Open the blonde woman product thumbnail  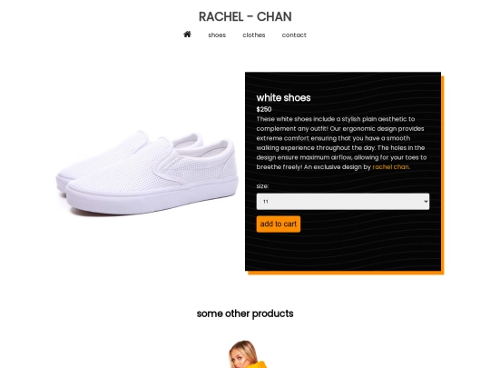click(x=246, y=354)
